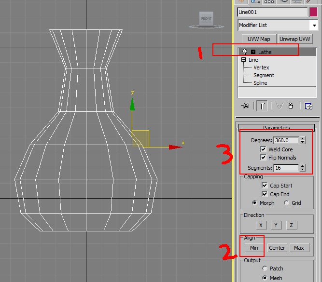Image resolution: width=322 pixels, height=282 pixels.
Task: Click the Line001 object name field
Action: pyautogui.click(x=272, y=12)
